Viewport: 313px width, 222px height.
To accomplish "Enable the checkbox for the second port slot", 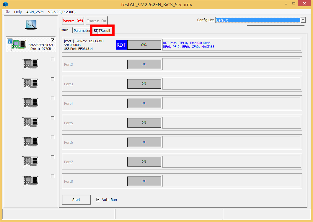I will [53, 59].
